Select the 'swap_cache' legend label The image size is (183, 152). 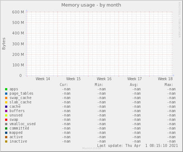20,98
